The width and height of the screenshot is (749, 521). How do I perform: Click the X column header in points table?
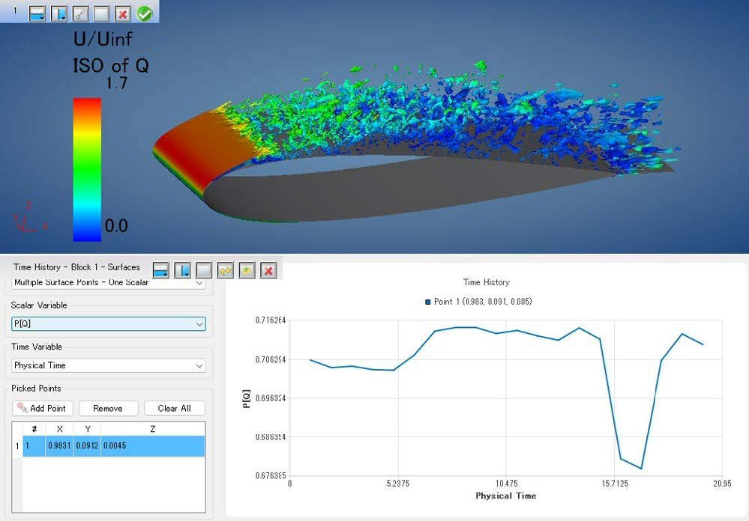coord(59,429)
